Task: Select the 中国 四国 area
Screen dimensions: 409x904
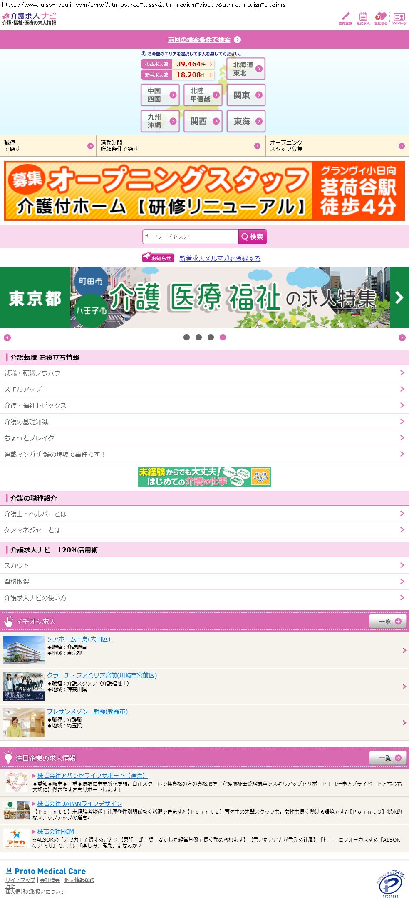Action: click(160, 95)
